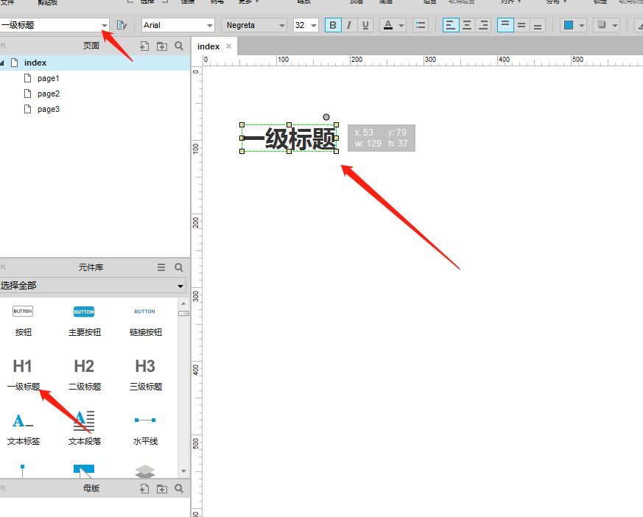643x517 pixels.
Task: Select the 链接按钮 link button widget
Action: tap(146, 321)
